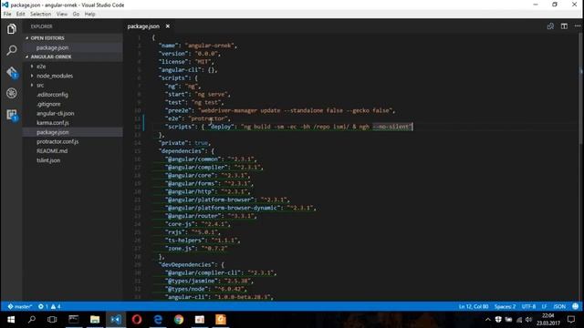
Task: Click the feedback smiley in status bar
Action: click(x=575, y=307)
